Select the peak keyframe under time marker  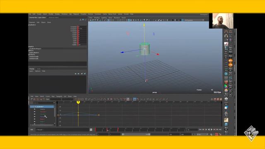78,113
